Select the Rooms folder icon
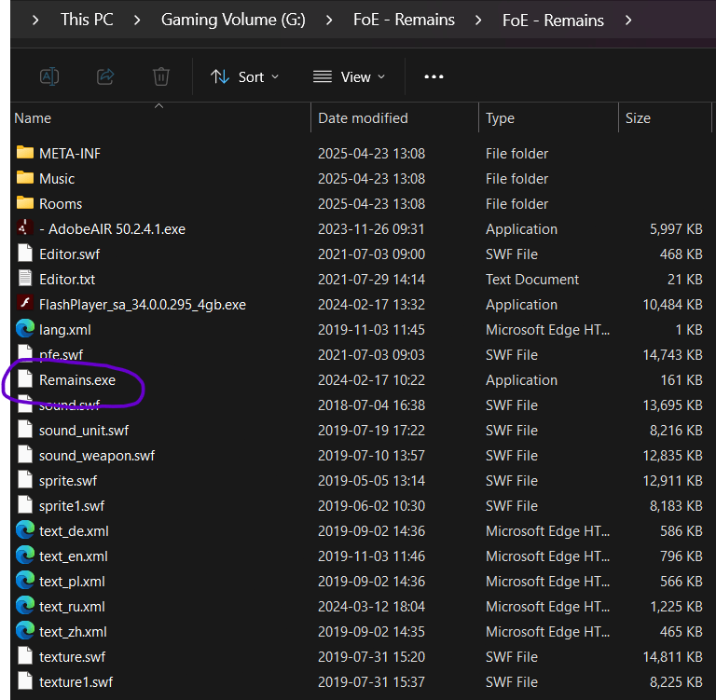This screenshot has height=700, width=716. (x=25, y=202)
